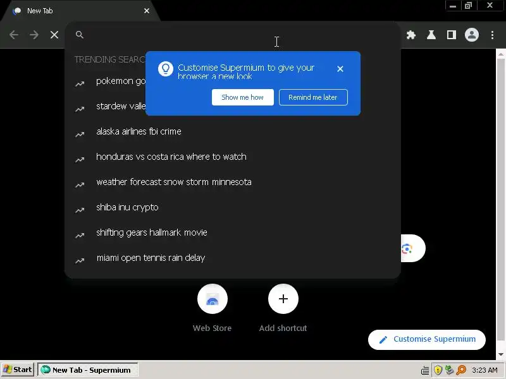Click trend arrow beside shiba inu crypto

(80, 210)
